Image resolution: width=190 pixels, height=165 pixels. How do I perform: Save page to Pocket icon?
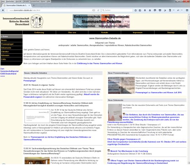click(160, 10)
